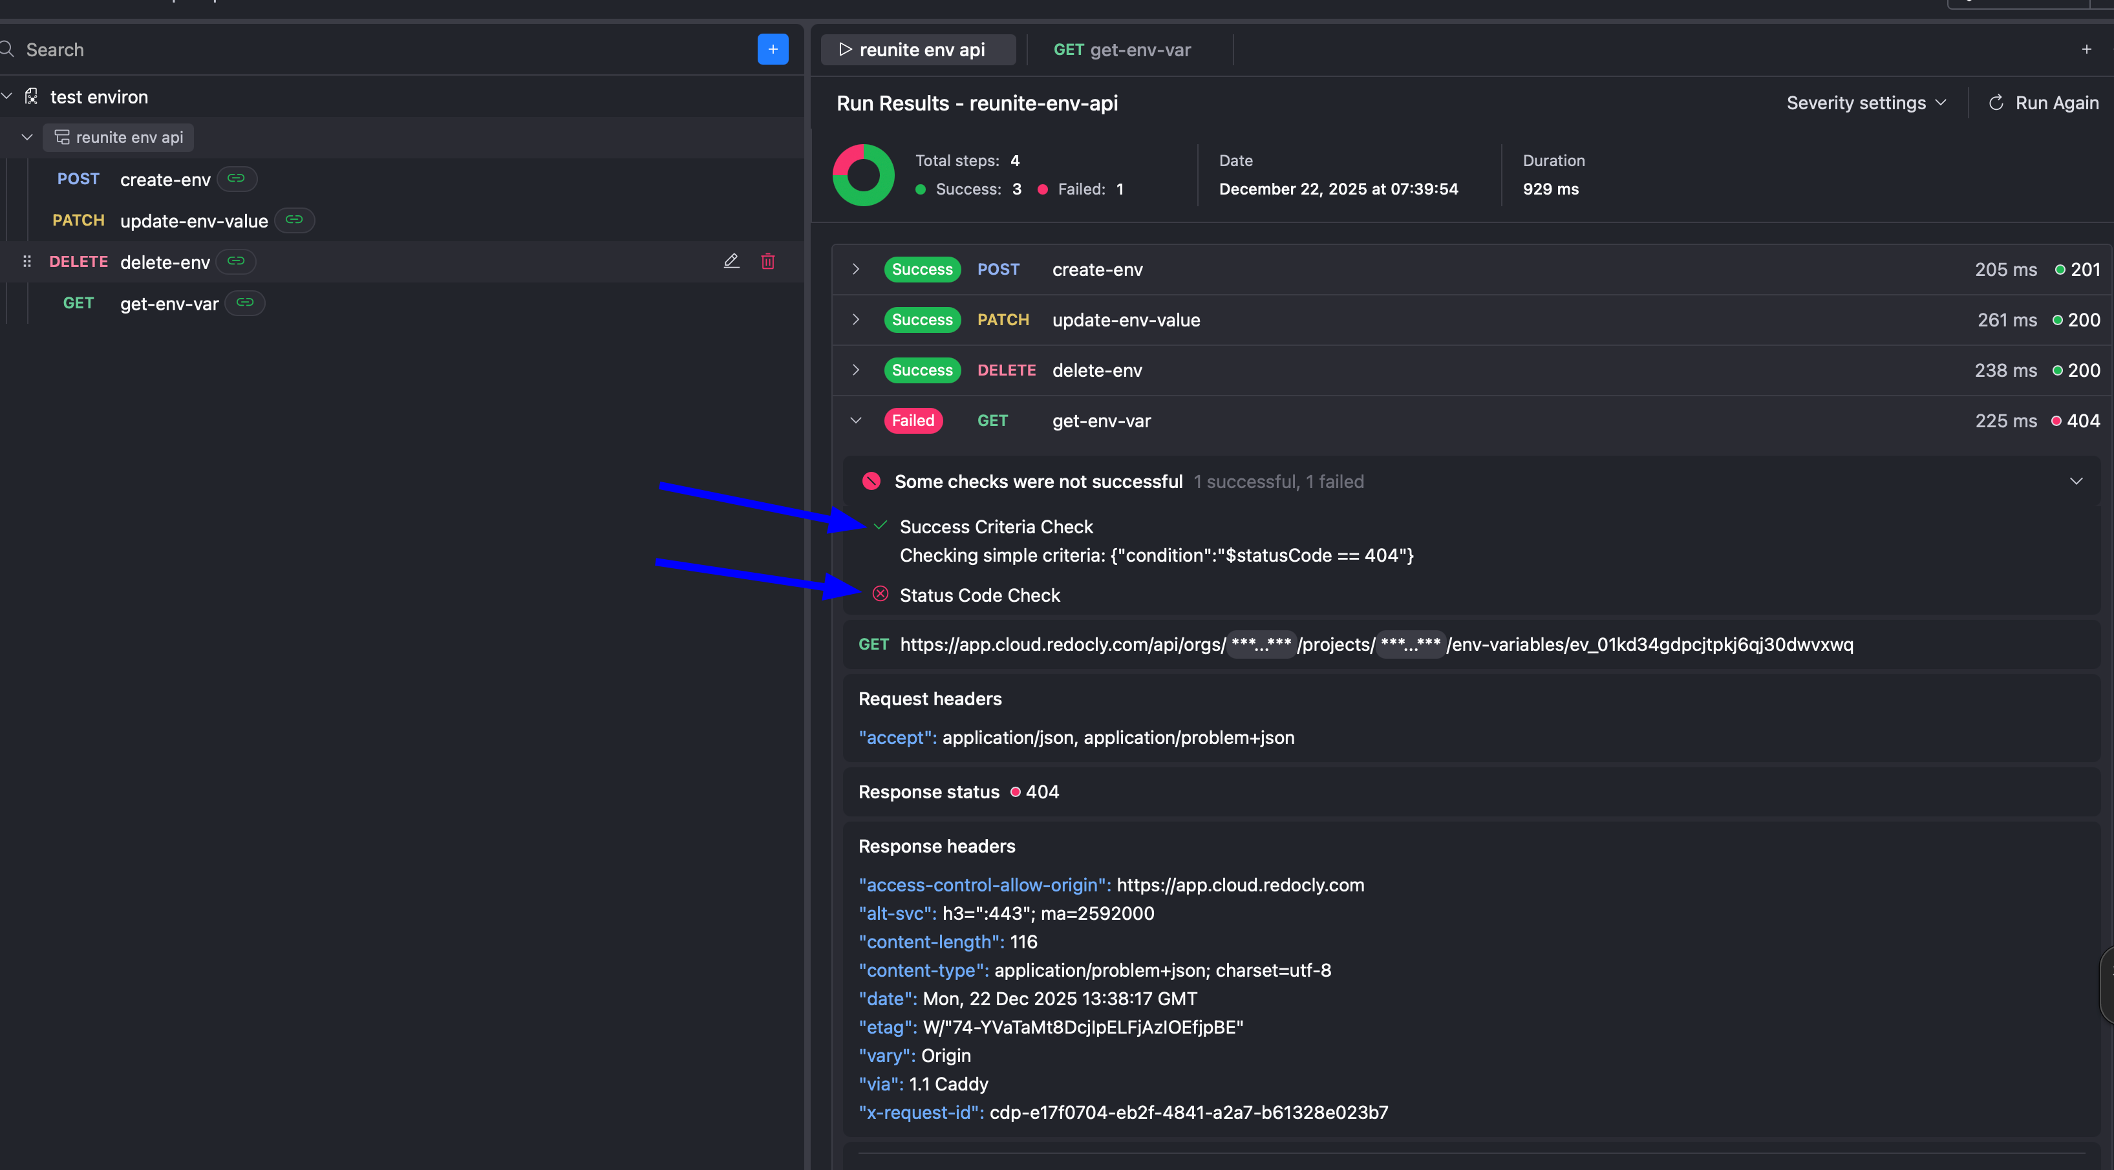Add new tab with plus icon
Screen dimensions: 2114x1170
[2086, 49]
